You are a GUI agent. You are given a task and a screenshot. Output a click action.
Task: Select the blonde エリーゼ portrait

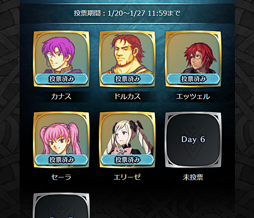pos(127,140)
